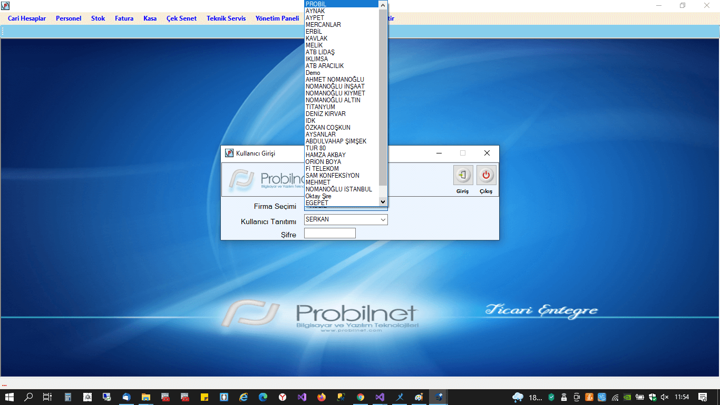Choose Fİ TELEKOM in the firm list

pyautogui.click(x=323, y=169)
